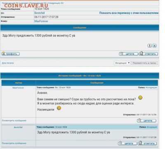Quote Bestofall's message in history
The height and width of the screenshot is (149, 165).
127,143
